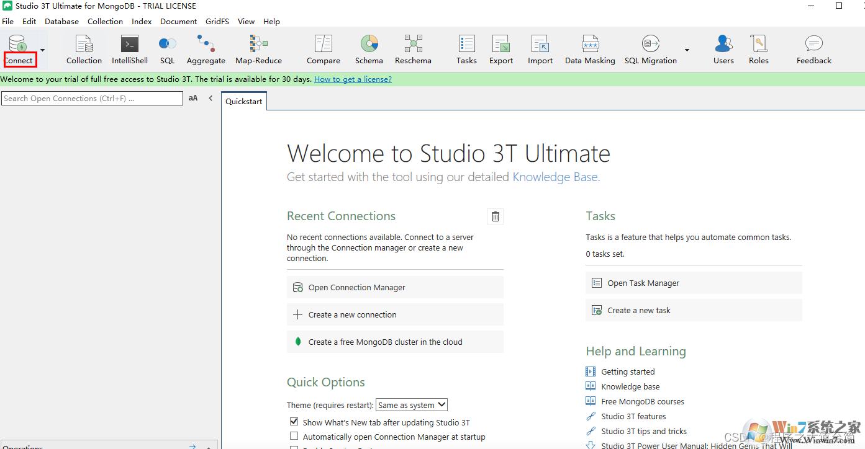Click the Compare toolbar icon
This screenshot has width=865, height=449.
323,50
